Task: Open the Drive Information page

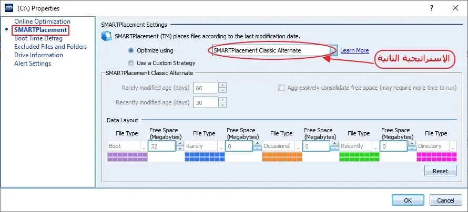Action: coord(38,55)
